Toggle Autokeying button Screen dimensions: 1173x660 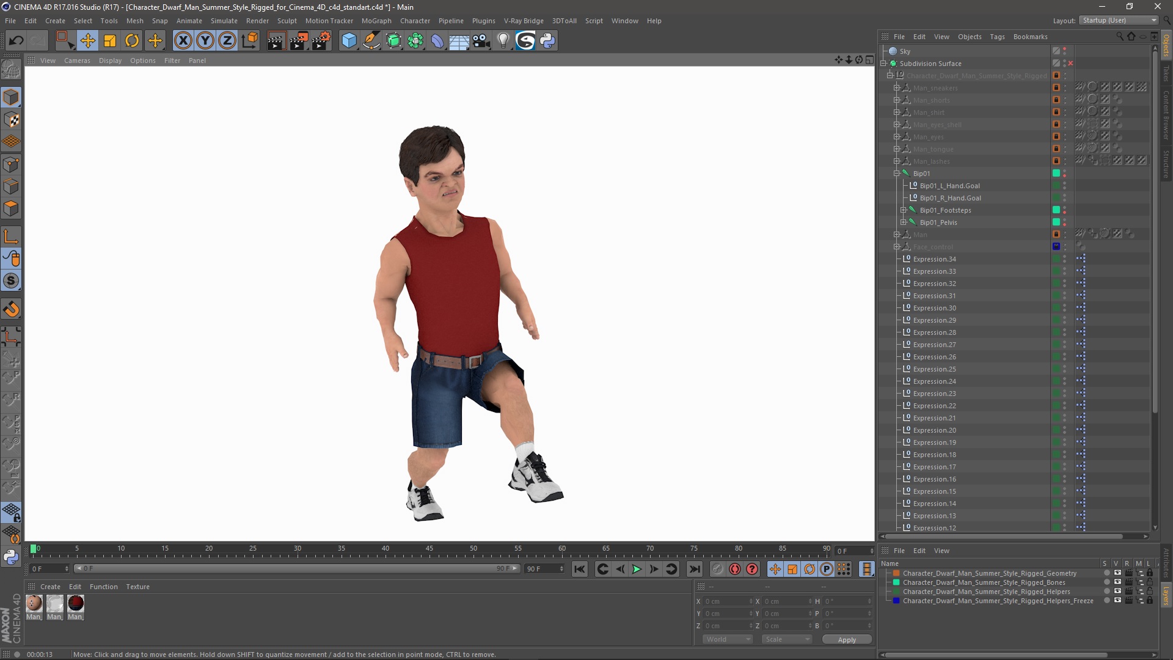[735, 569]
